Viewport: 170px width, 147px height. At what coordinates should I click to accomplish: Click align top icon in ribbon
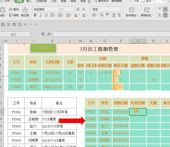160,9
